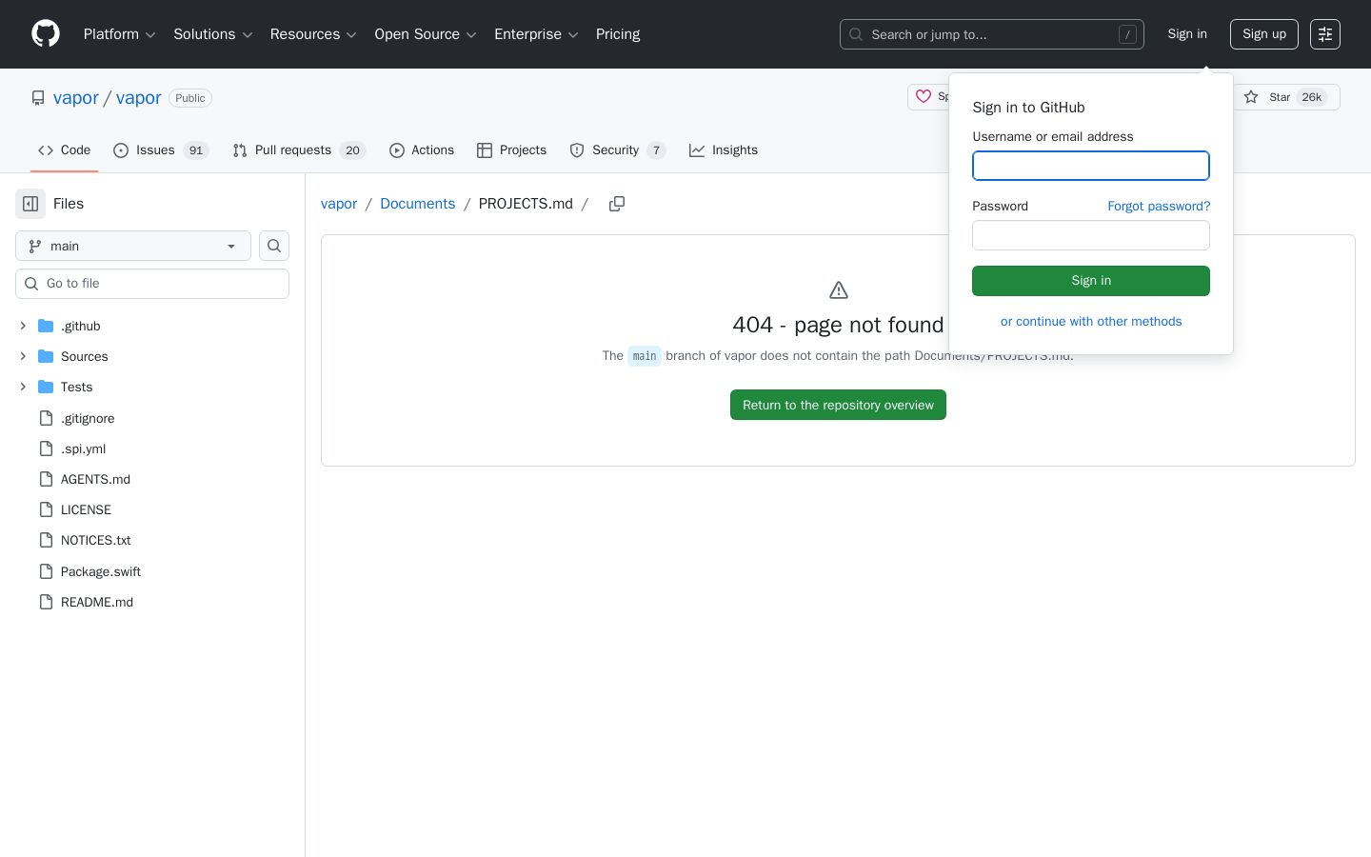The height and width of the screenshot is (857, 1371).
Task: Click the .gitignore file icon
Action: [x=46, y=418]
